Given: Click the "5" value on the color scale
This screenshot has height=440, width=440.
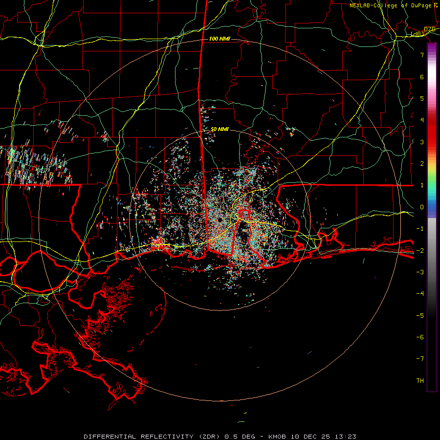Looking at the screenshot, I should [422, 98].
